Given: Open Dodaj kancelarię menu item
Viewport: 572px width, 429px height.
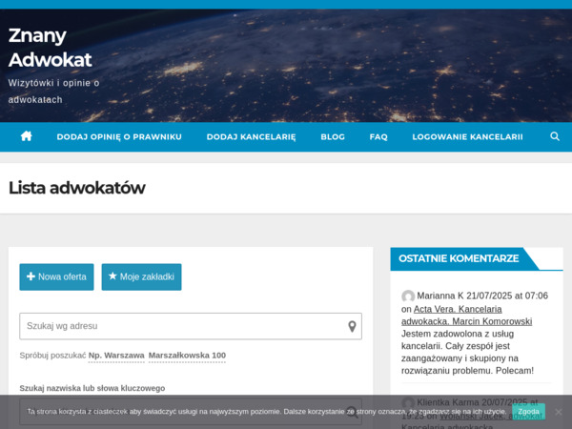Looking at the screenshot, I should [x=251, y=136].
